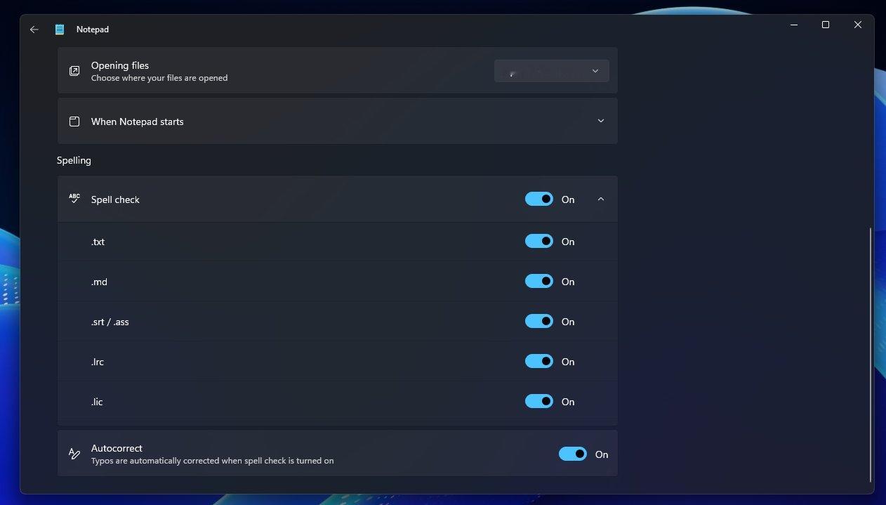Disable spell check for .txt files

click(539, 242)
